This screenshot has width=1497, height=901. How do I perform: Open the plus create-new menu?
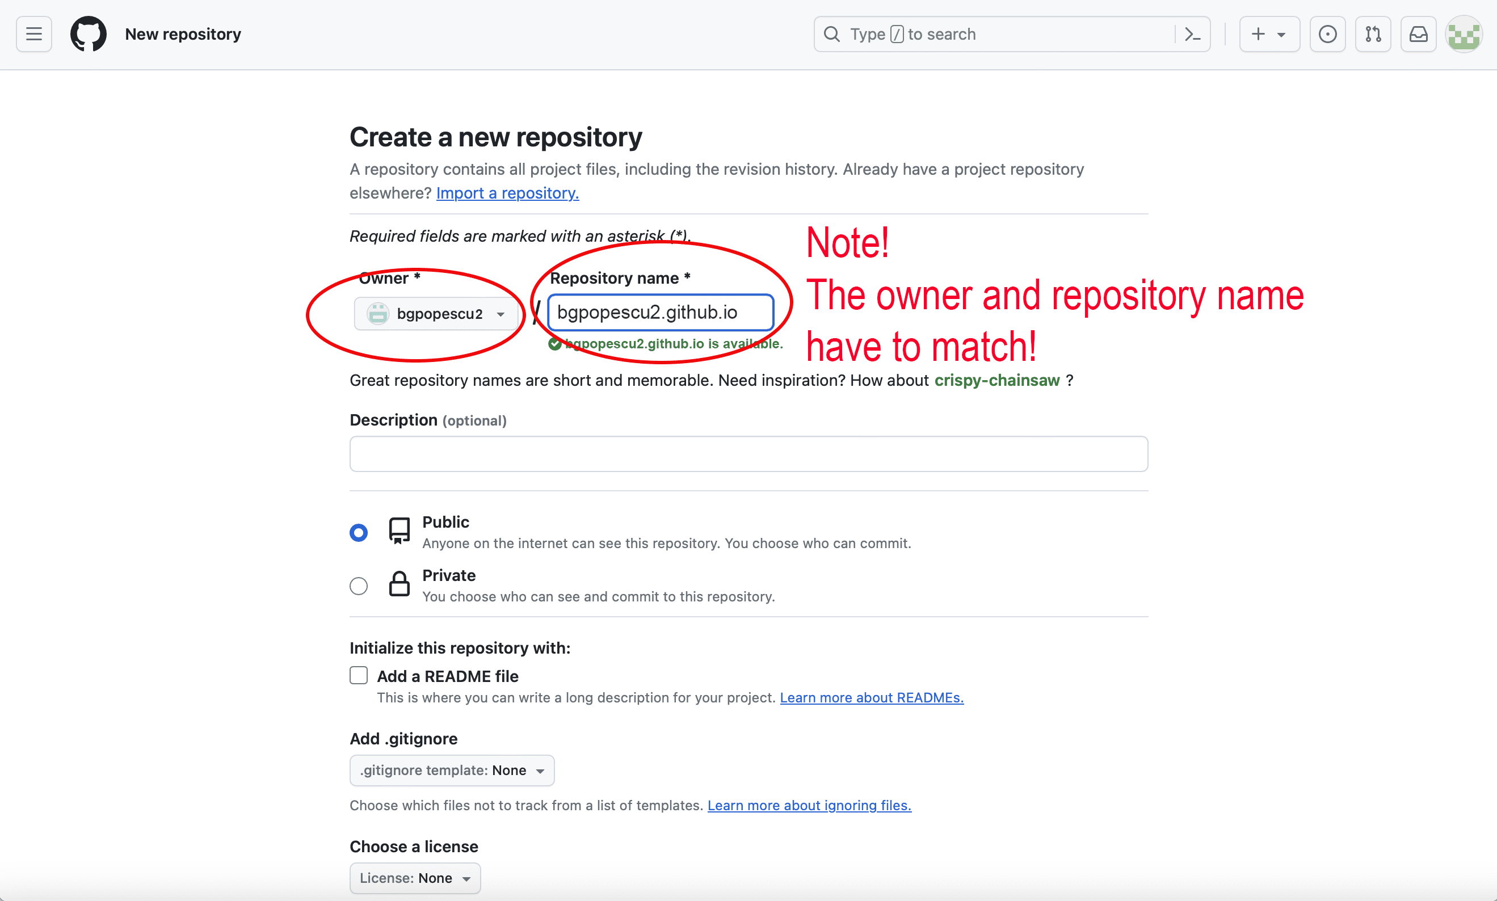[1269, 34]
